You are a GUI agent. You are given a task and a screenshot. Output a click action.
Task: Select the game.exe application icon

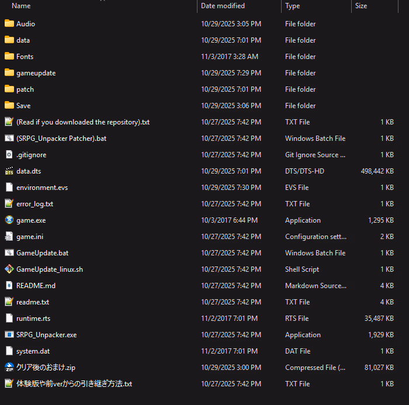9,220
